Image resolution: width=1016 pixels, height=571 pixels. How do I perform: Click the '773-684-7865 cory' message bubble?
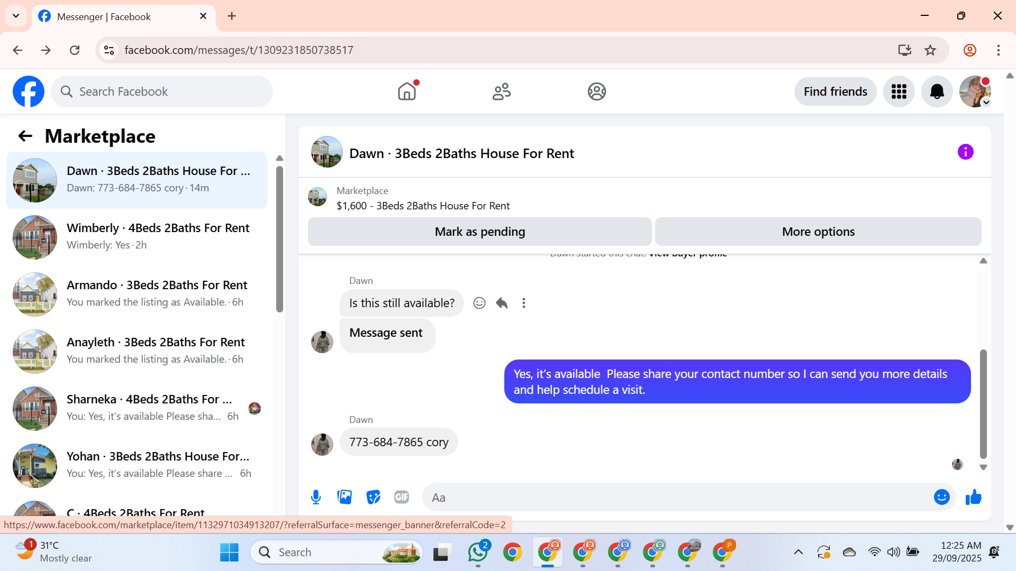[x=399, y=442]
